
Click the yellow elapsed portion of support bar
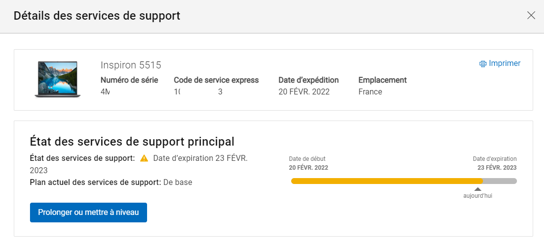(387, 181)
